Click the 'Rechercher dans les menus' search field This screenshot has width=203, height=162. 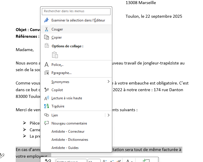[76, 11]
